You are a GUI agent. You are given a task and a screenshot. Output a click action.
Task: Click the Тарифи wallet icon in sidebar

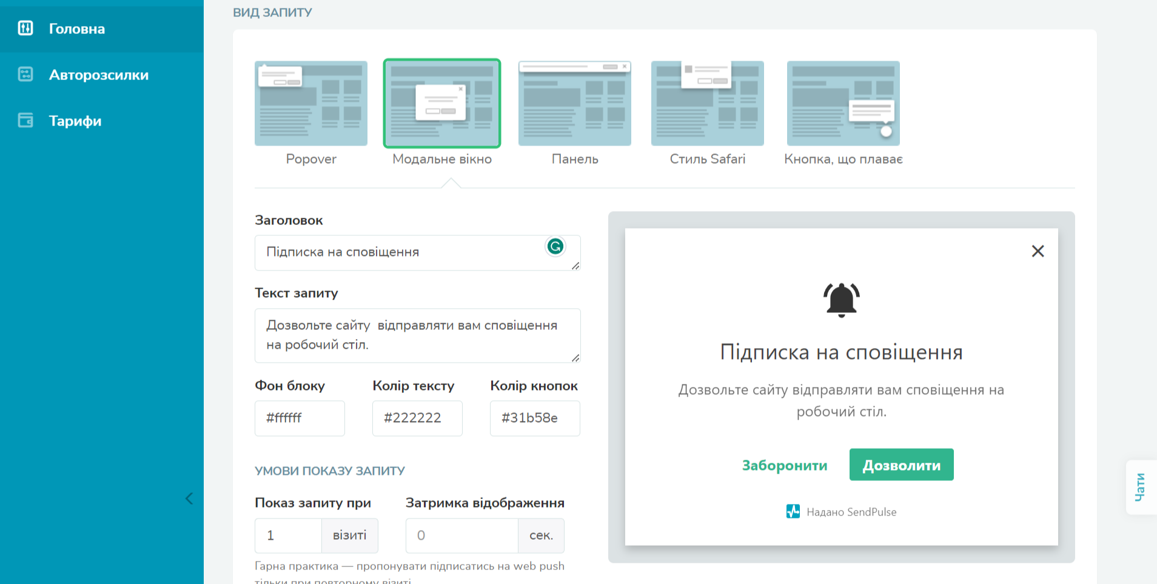click(25, 120)
